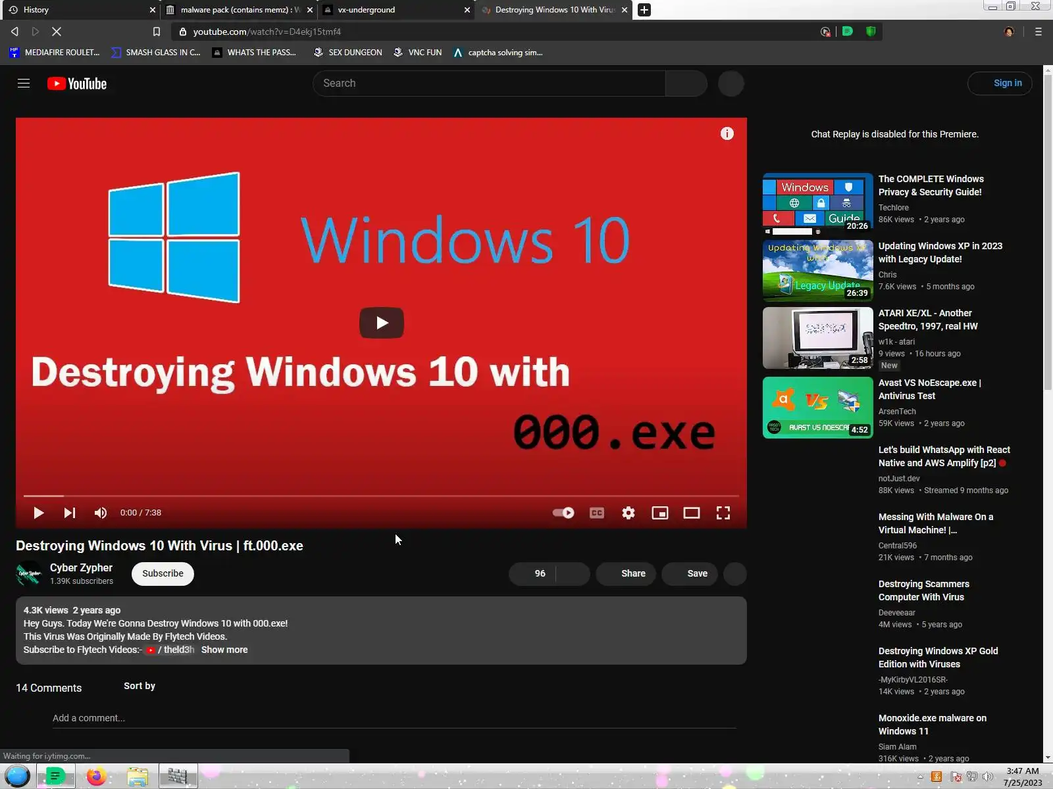Viewport: 1053px width, 789px height.
Task: Open File Explorer from the taskbar
Action: [138, 777]
